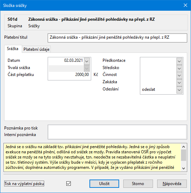
Task: Click into the Platební titul text field
Action: (x=117, y=38)
